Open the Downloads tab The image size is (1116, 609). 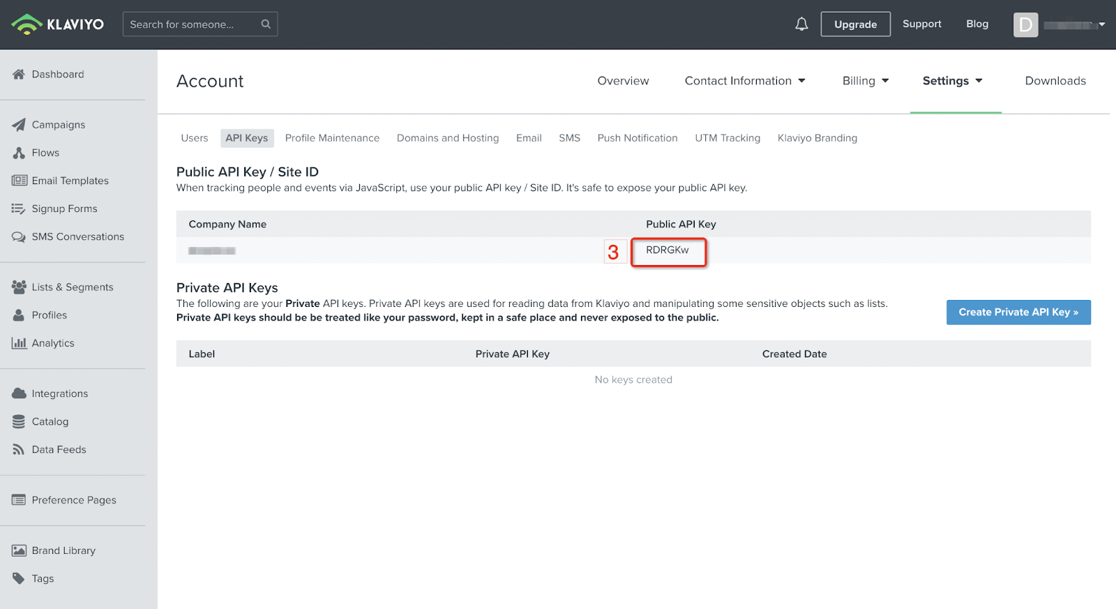[x=1055, y=81]
